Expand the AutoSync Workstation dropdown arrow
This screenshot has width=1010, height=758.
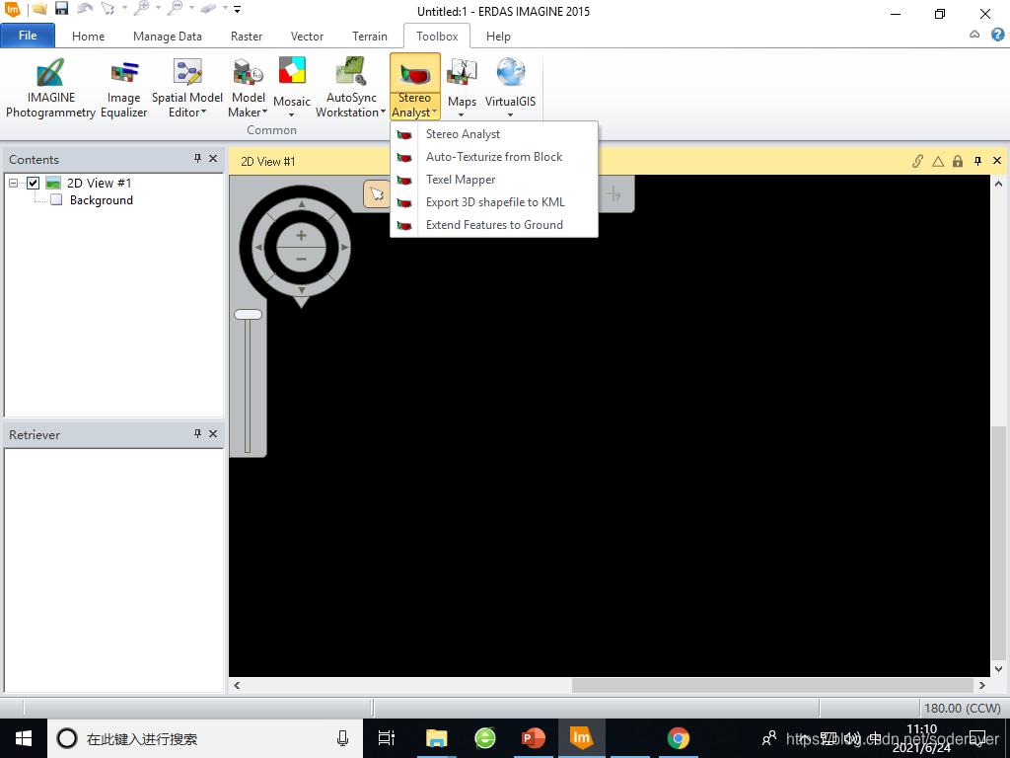coord(384,113)
